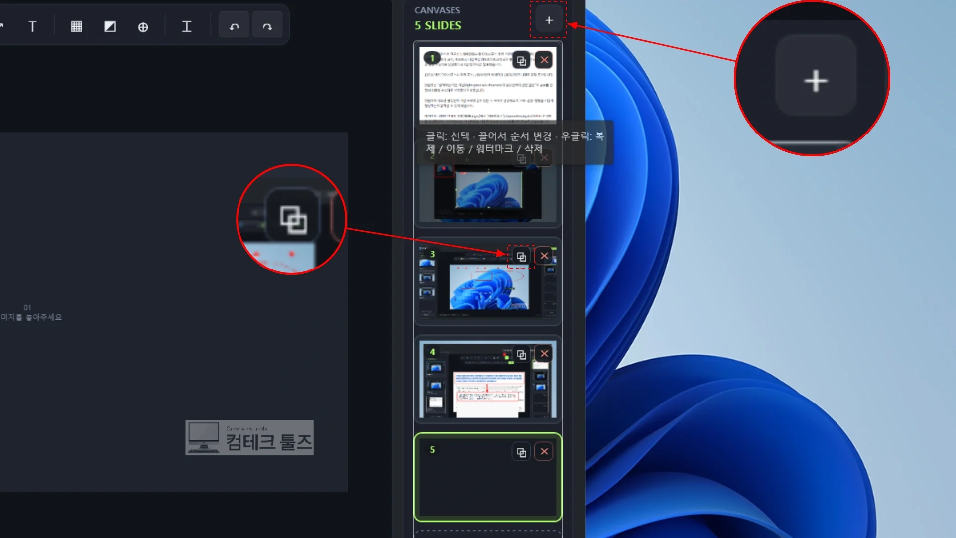Delete slide 5
Screen dimensions: 956x538
(x=544, y=451)
